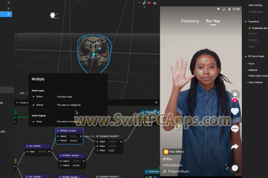Click the Sin: Double node icon

27,146
